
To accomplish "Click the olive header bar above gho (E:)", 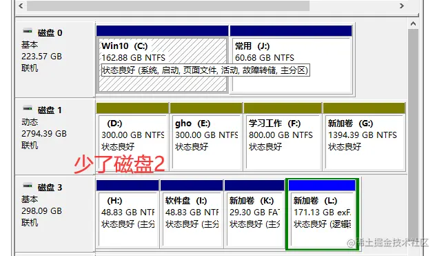I will point(206,108).
